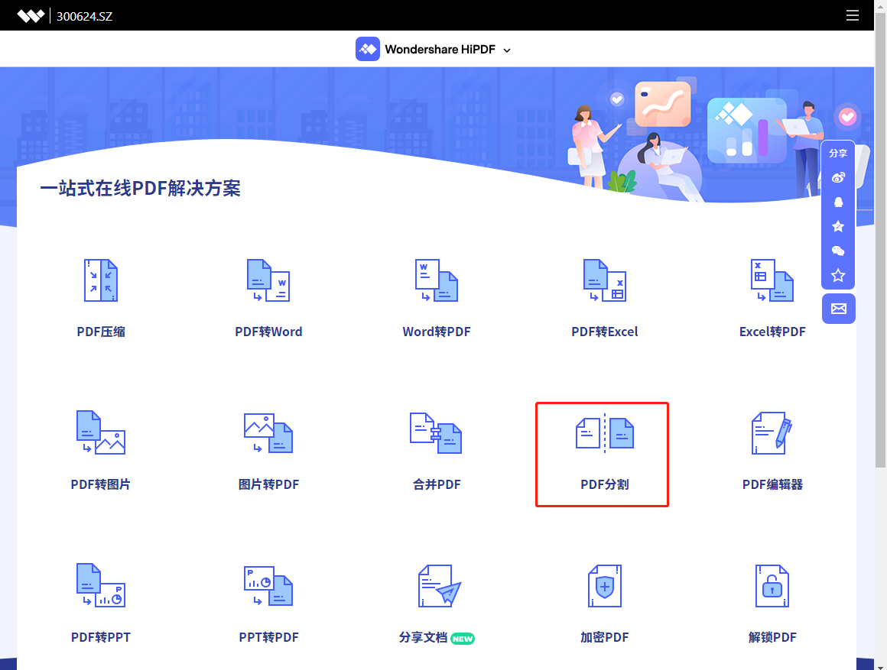Open the PDF转Word converter icon
The width and height of the screenshot is (887, 670).
coord(268,280)
